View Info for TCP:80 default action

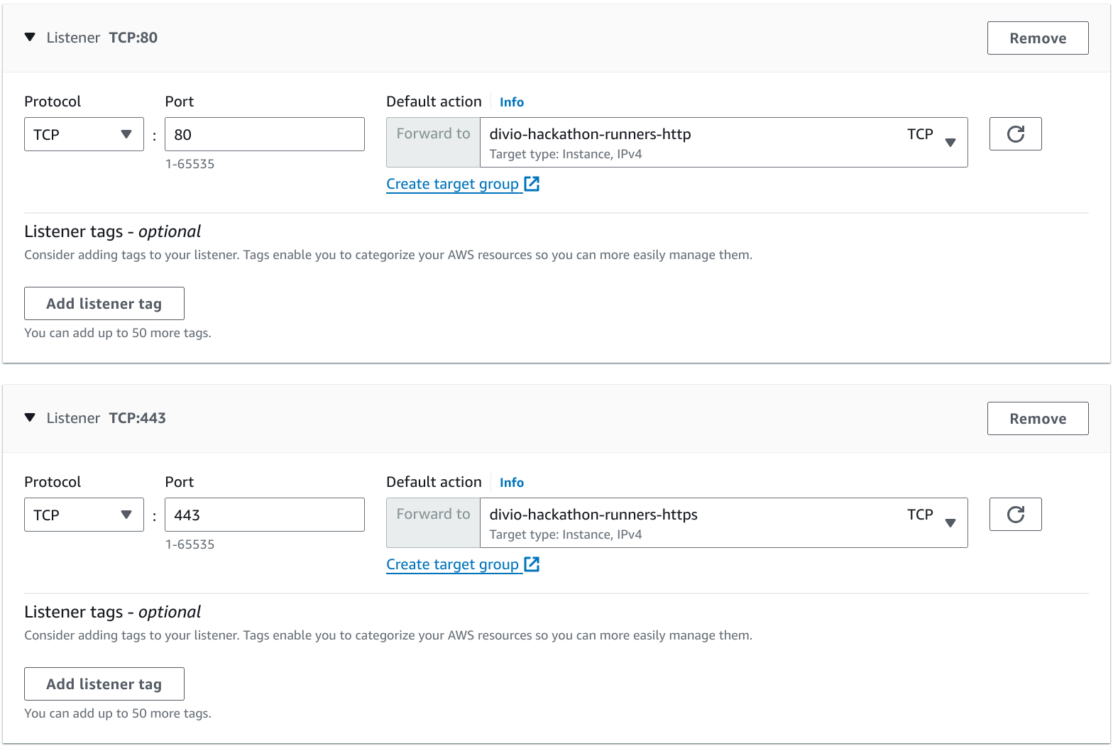tap(511, 102)
